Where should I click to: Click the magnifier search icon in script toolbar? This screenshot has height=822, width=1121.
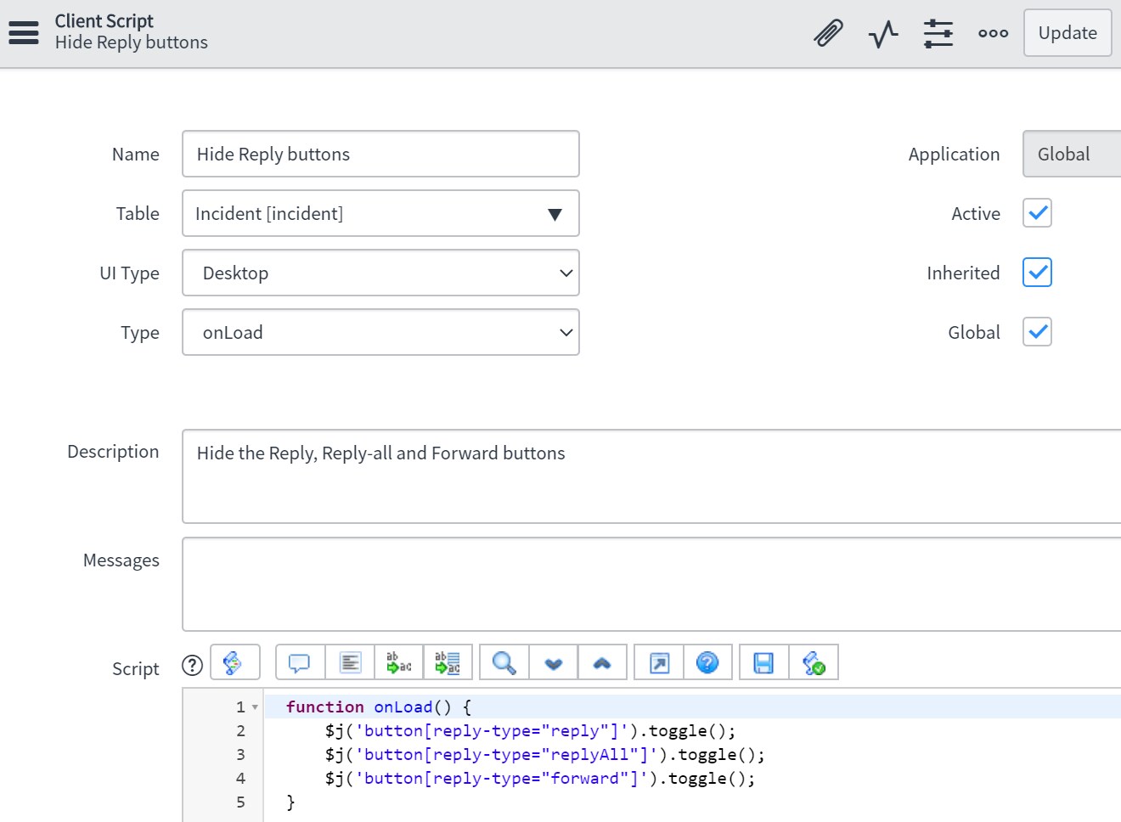click(x=504, y=662)
